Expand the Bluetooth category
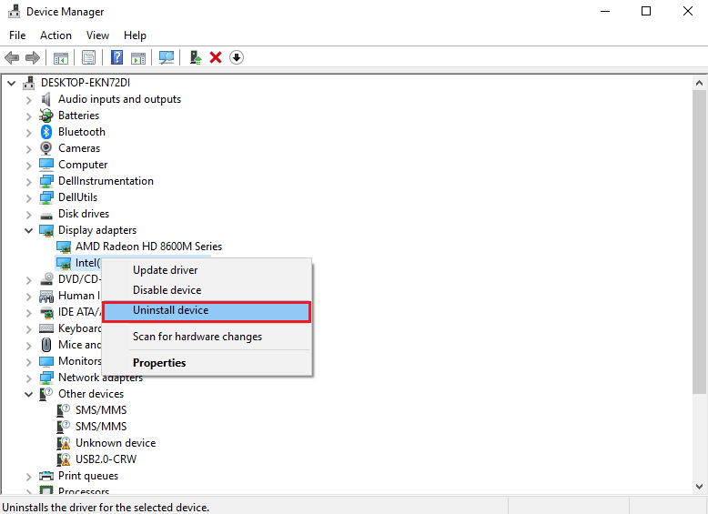 (x=29, y=132)
